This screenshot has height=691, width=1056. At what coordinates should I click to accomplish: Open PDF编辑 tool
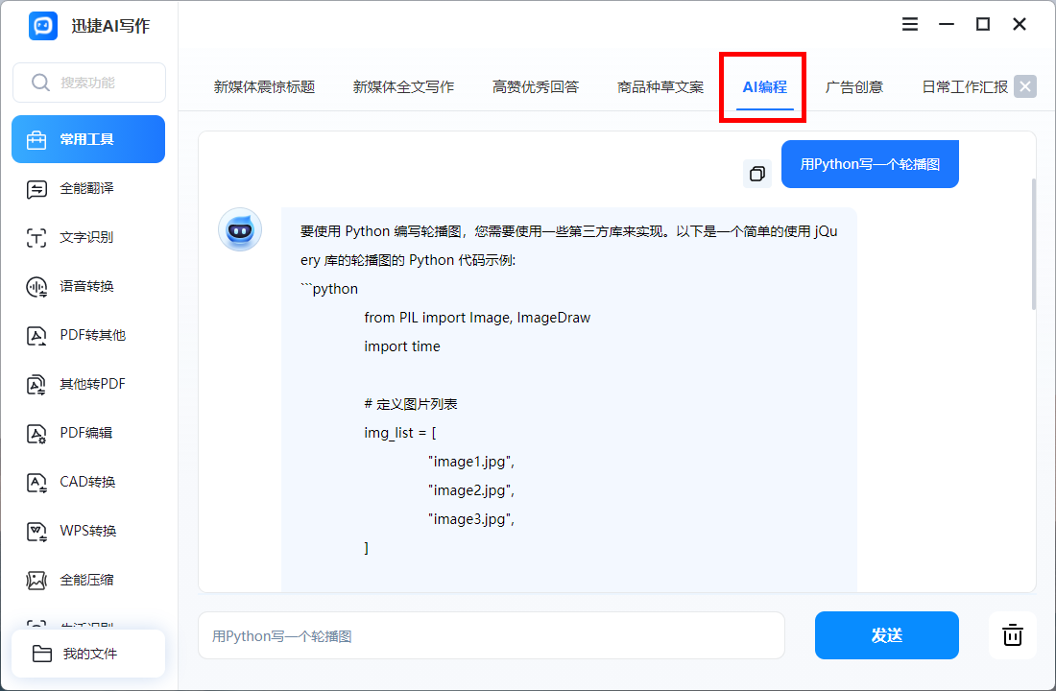(88, 433)
